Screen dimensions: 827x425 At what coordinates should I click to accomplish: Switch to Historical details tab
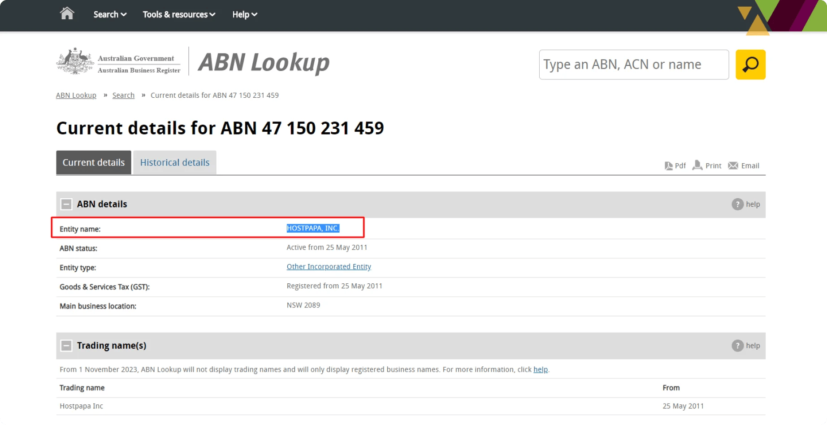[x=175, y=162]
